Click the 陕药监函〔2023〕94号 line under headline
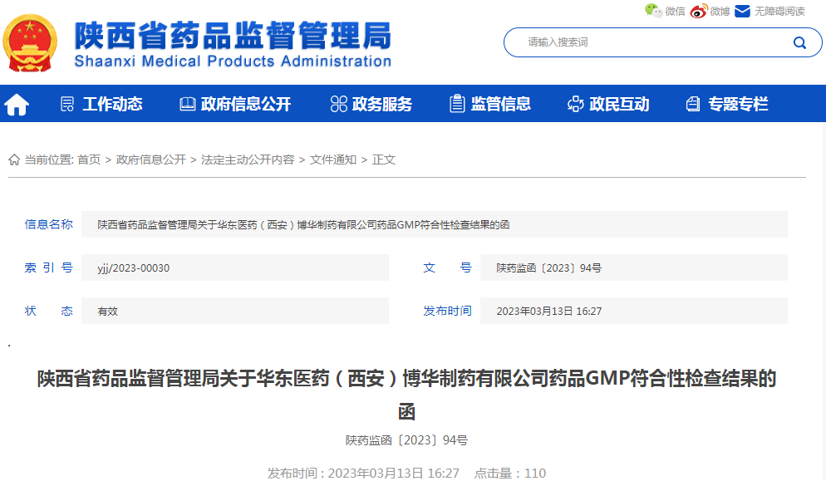 [x=406, y=440]
